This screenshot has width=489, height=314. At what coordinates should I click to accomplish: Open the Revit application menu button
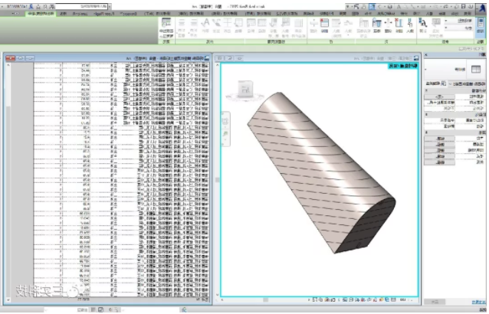[481, 6]
